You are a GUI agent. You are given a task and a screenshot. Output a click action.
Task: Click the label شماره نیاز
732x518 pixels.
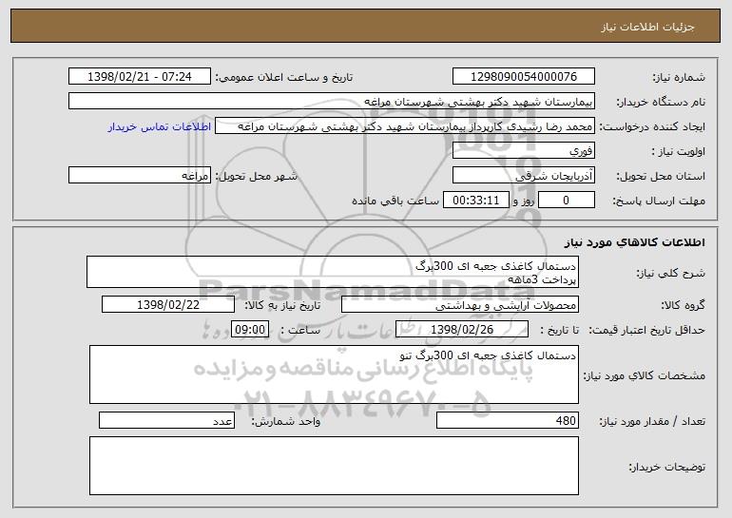(679, 78)
